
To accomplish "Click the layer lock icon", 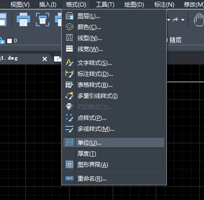I will (x=2, y=41).
